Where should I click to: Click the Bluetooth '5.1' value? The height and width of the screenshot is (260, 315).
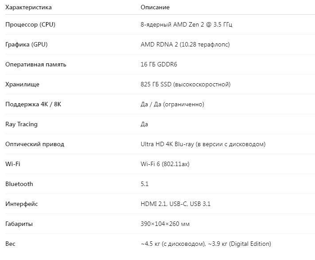pos(144,184)
